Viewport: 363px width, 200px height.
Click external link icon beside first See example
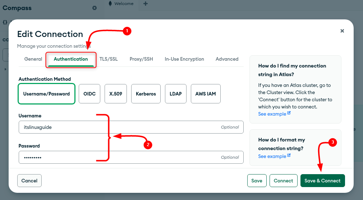point(289,113)
